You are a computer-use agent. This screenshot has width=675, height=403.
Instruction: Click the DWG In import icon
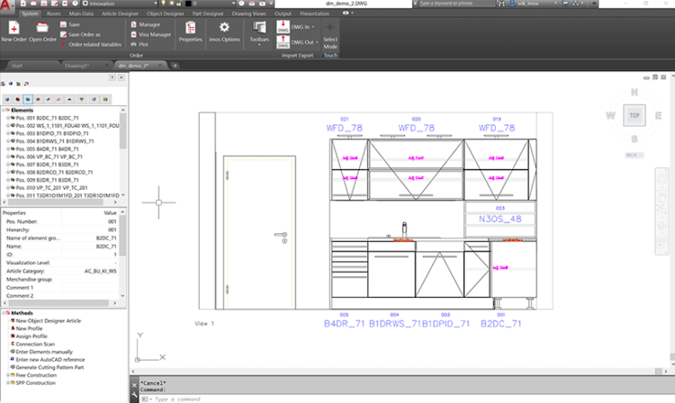[x=283, y=27]
